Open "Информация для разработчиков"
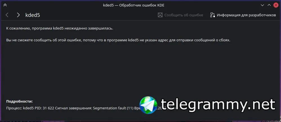This screenshot has height=122, width=281. (x=246, y=15)
